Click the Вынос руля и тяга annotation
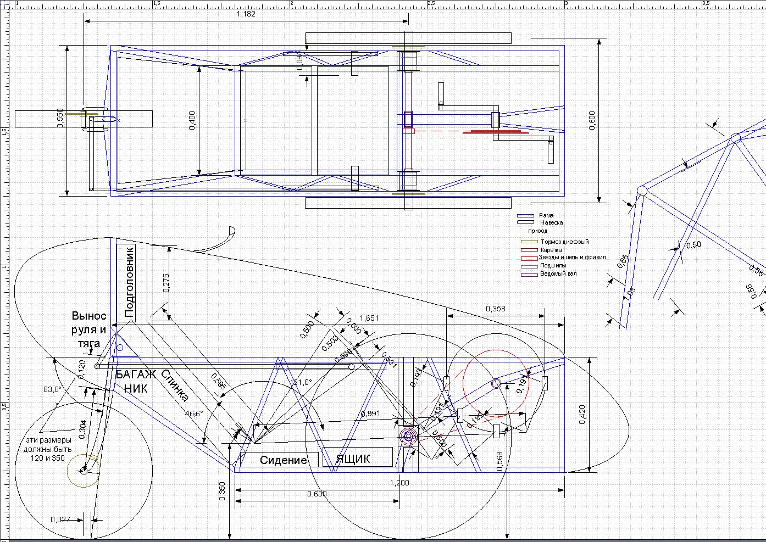 tap(88, 329)
